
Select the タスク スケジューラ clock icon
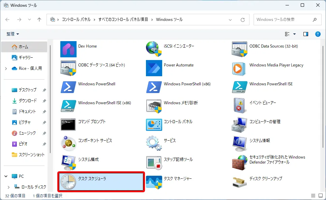pyautogui.click(x=68, y=181)
